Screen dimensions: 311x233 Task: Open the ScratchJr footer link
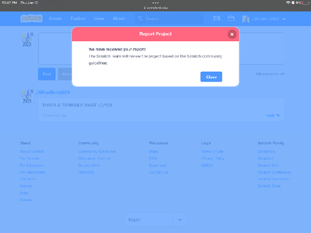(x=266, y=159)
